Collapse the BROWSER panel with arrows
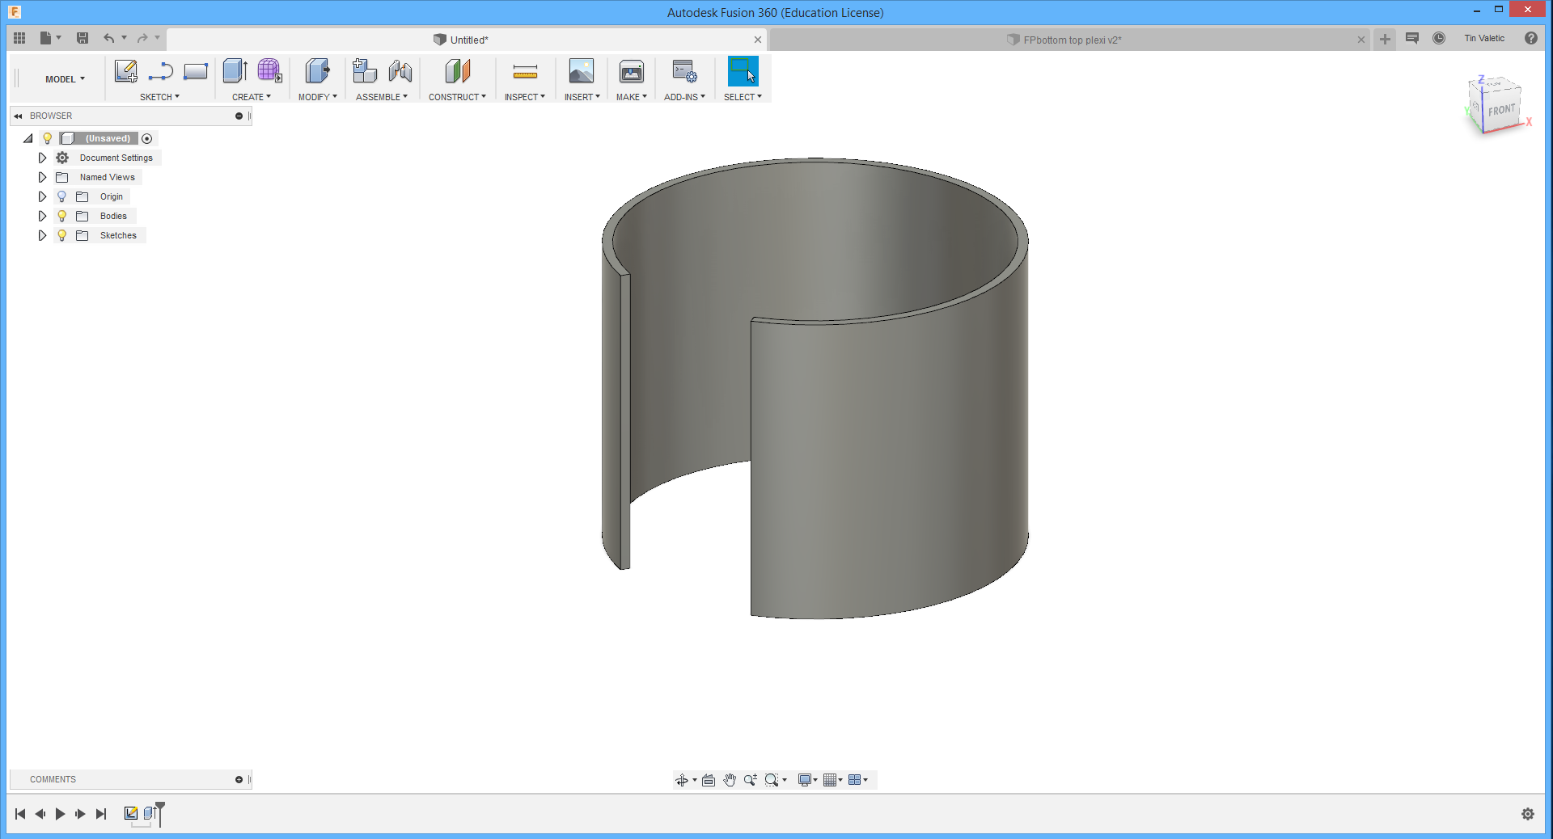 (18, 116)
